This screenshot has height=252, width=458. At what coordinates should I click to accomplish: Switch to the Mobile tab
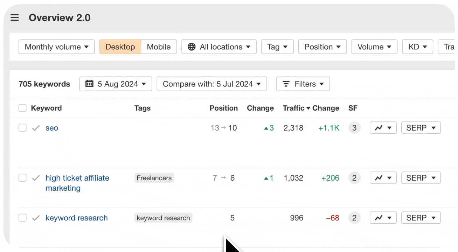pos(159,47)
